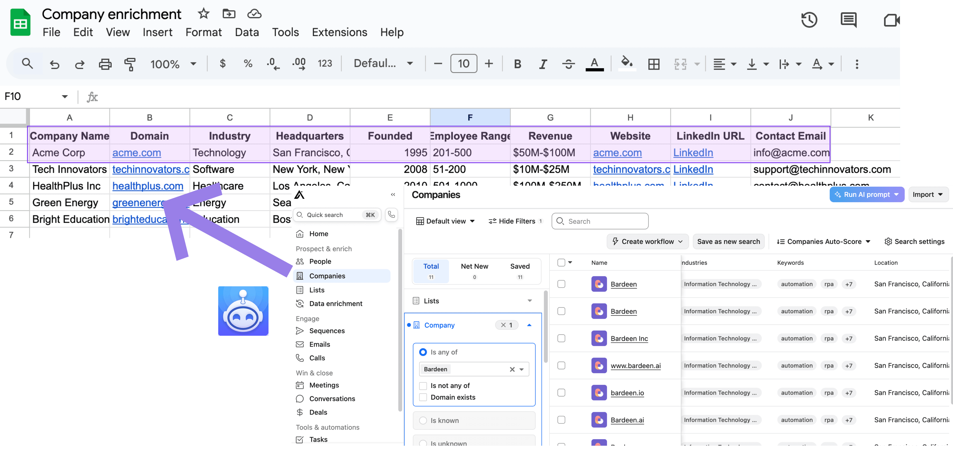Open text color picker

[594, 64]
